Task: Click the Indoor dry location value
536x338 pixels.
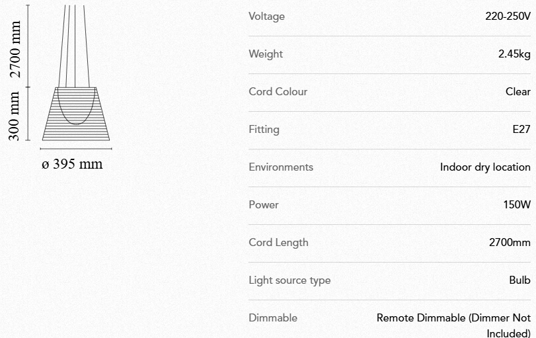Action: tap(485, 167)
